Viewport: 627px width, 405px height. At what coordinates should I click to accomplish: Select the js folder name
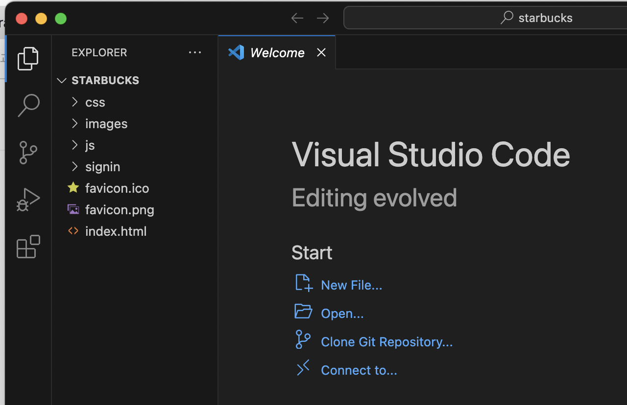pos(90,145)
